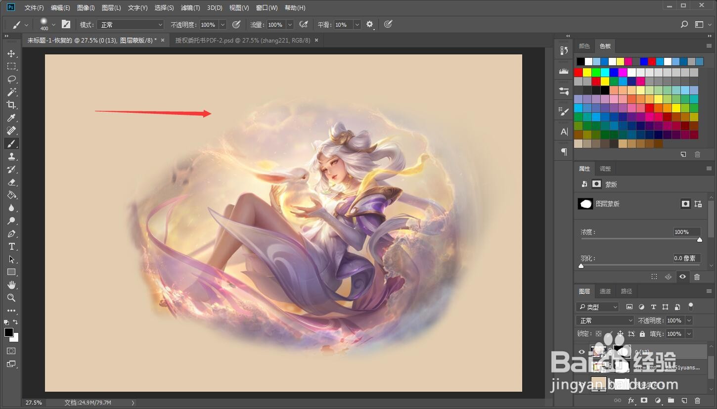Viewport: 717px width, 409px height.
Task: Add a layer style fx
Action: tap(631, 401)
